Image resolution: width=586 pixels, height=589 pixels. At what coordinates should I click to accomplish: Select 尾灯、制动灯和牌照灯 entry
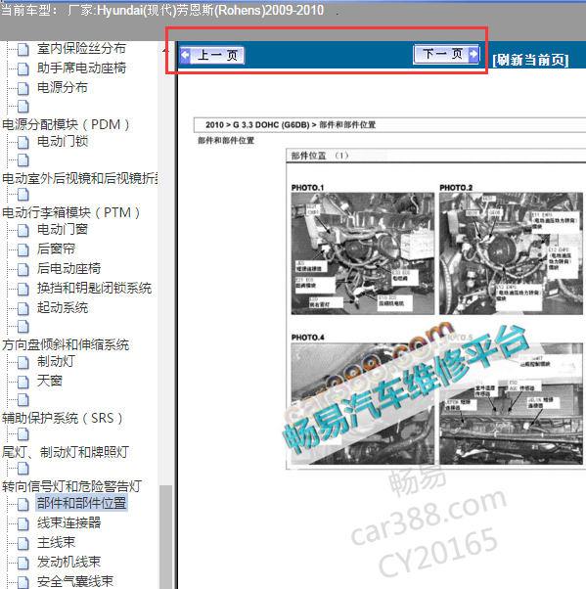[66, 452]
